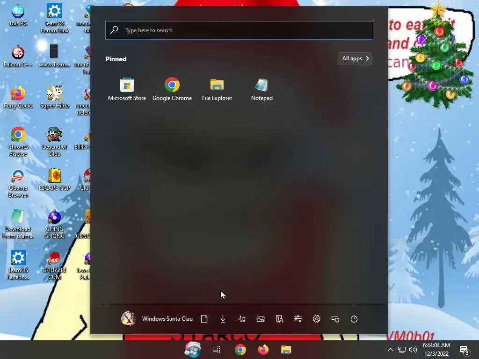Viewport: 479px width, 359px height.
Task: Open network status tray icon
Action: tap(402, 350)
